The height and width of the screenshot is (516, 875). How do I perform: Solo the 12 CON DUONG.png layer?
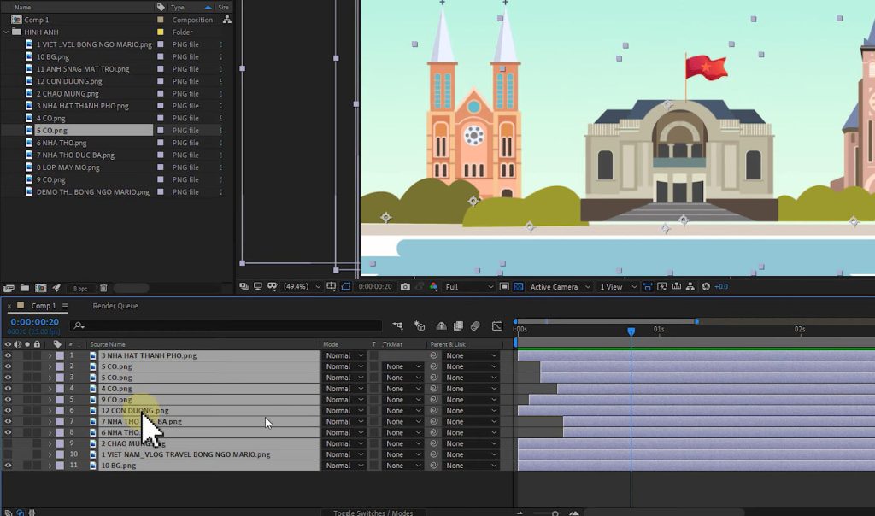(26, 410)
